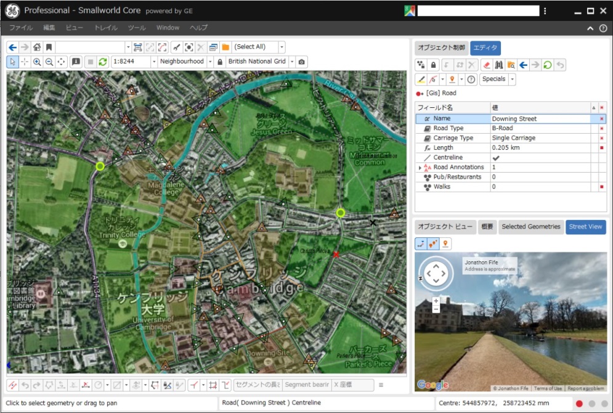The width and height of the screenshot is (613, 413).
Task: Click the red eraser clear icon
Action: (x=486, y=65)
